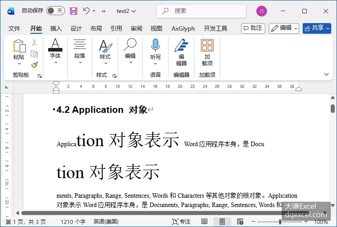Click the 1210 个字 word count

(73, 222)
